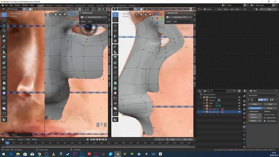Select the Move tool in left viewport toolbar

pos(4,26)
